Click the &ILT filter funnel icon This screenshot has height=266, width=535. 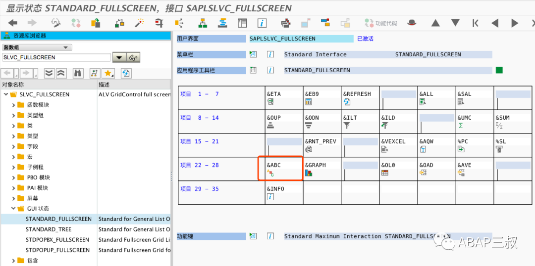pos(347,126)
